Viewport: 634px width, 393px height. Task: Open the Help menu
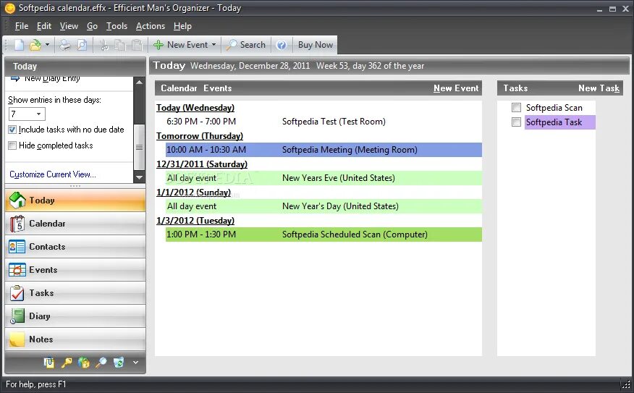coord(182,26)
